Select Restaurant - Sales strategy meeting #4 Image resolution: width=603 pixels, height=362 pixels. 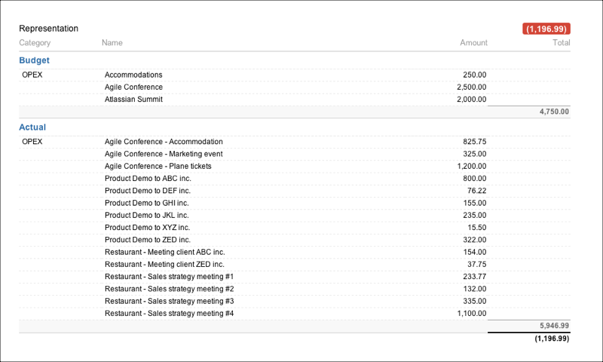pos(169,313)
